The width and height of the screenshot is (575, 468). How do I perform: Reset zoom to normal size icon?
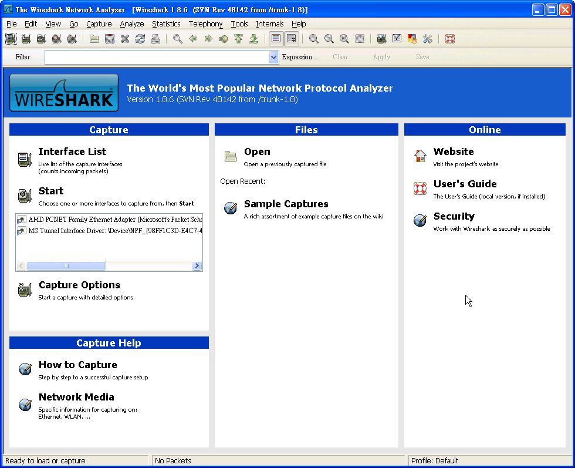click(x=344, y=39)
